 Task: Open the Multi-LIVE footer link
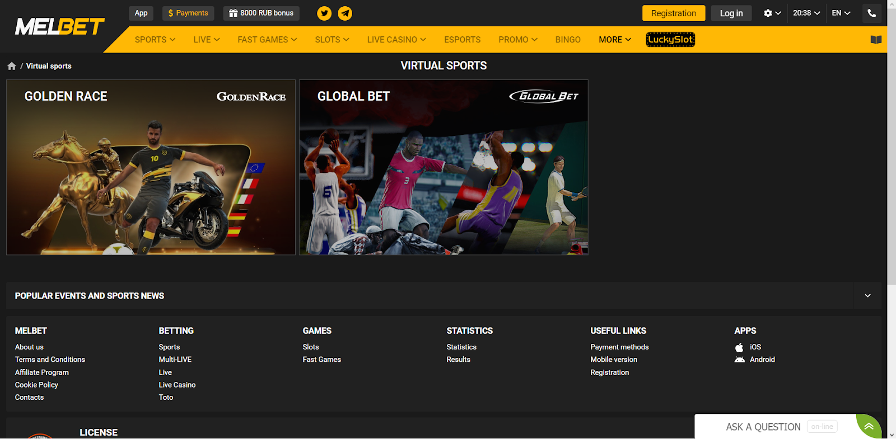pos(175,360)
